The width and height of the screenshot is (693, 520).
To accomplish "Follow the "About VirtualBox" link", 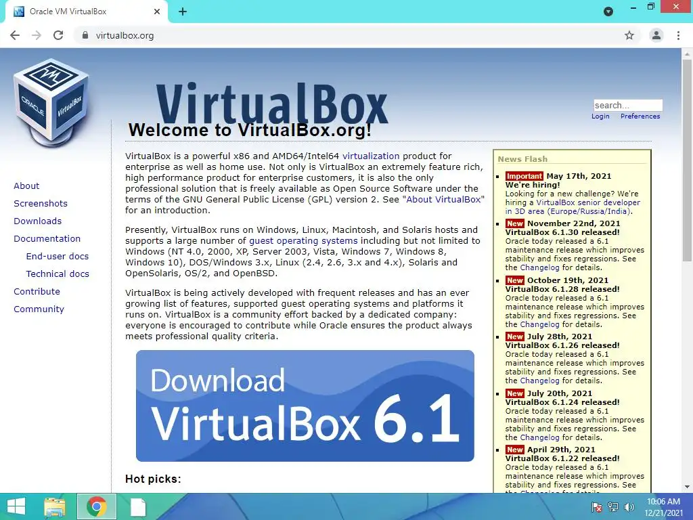I will (x=443, y=200).
